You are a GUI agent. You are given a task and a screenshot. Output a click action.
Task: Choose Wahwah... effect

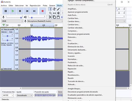pyautogui.click(x=72, y=84)
